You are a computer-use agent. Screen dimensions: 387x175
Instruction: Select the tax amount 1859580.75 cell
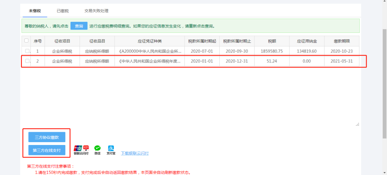272,51
